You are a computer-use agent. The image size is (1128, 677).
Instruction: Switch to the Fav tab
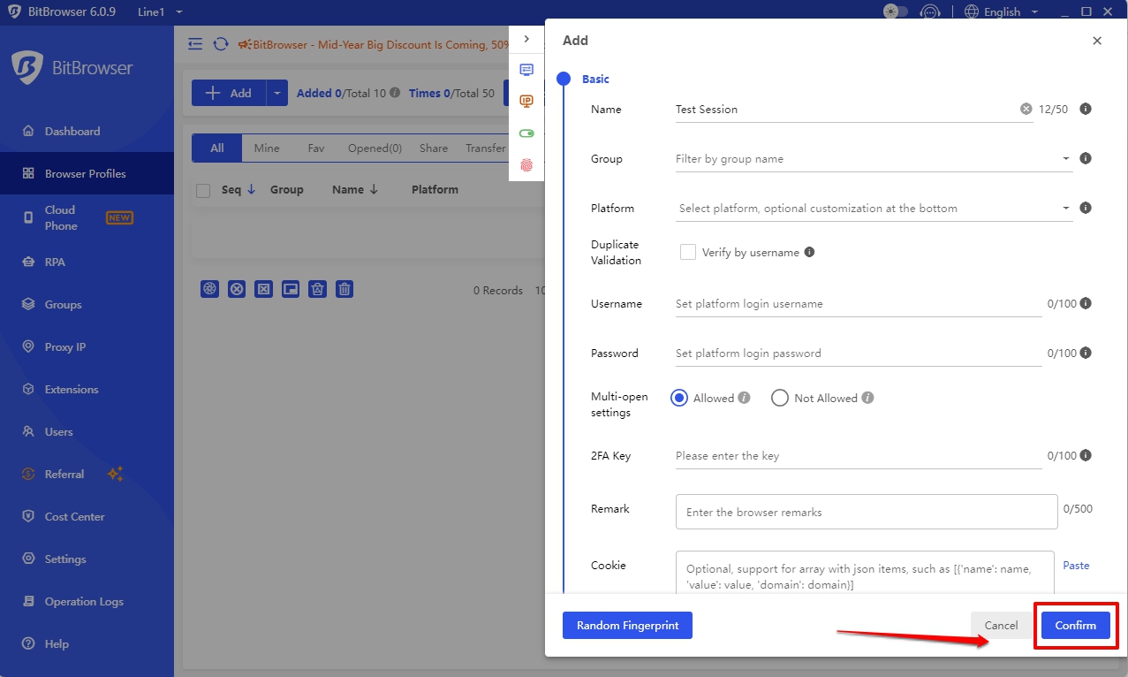[316, 148]
